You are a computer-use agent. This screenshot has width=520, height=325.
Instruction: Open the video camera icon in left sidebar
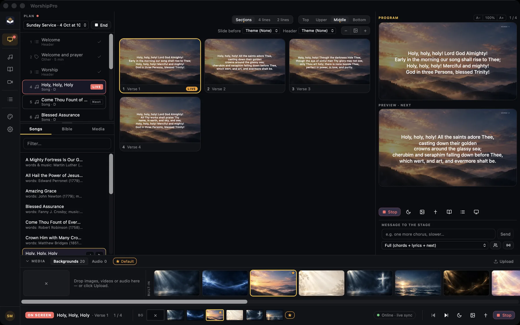click(x=10, y=82)
